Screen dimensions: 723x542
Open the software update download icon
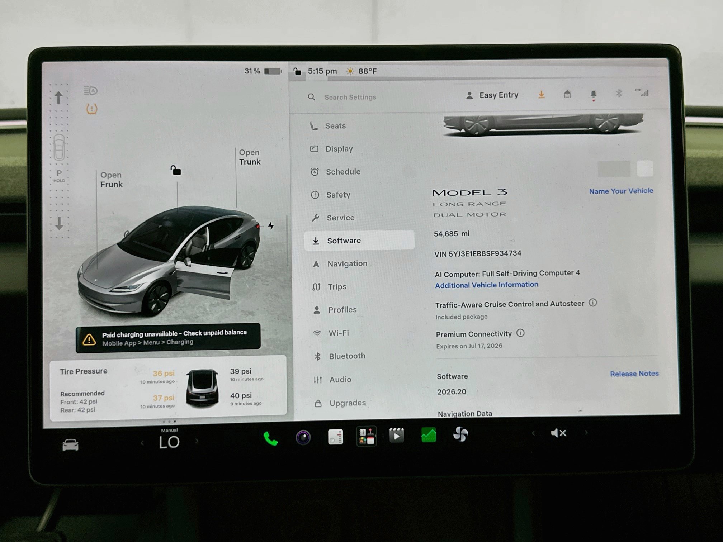[x=542, y=95]
